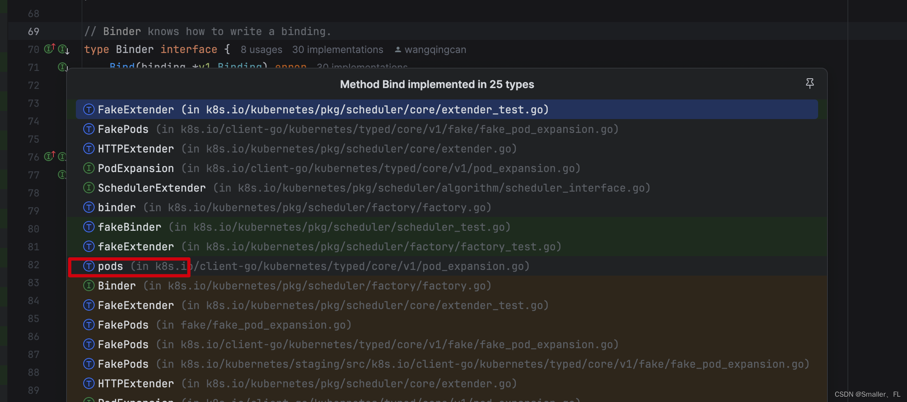Click popup title 'Method Bind implemented in 25 types'
Viewport: 907px width, 402px height.
point(437,84)
